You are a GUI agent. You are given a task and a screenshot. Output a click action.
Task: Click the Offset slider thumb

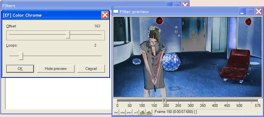tap(68, 35)
